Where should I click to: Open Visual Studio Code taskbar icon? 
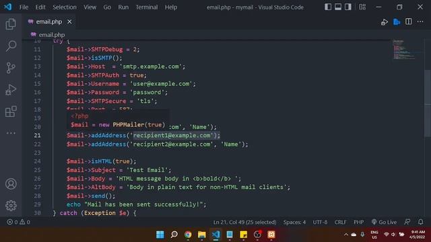215,235
